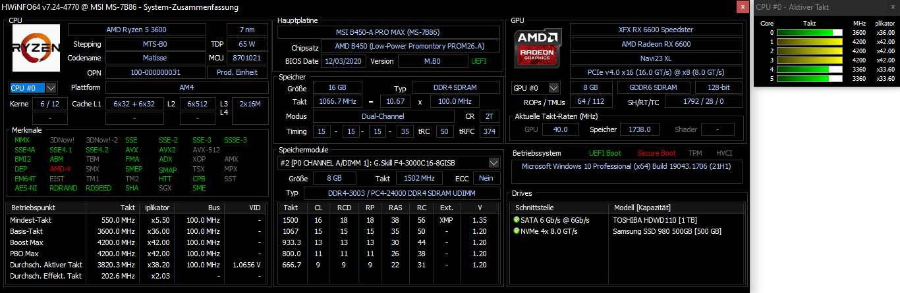
Task: Click the OPN value 100-000000031
Action: tap(155, 72)
